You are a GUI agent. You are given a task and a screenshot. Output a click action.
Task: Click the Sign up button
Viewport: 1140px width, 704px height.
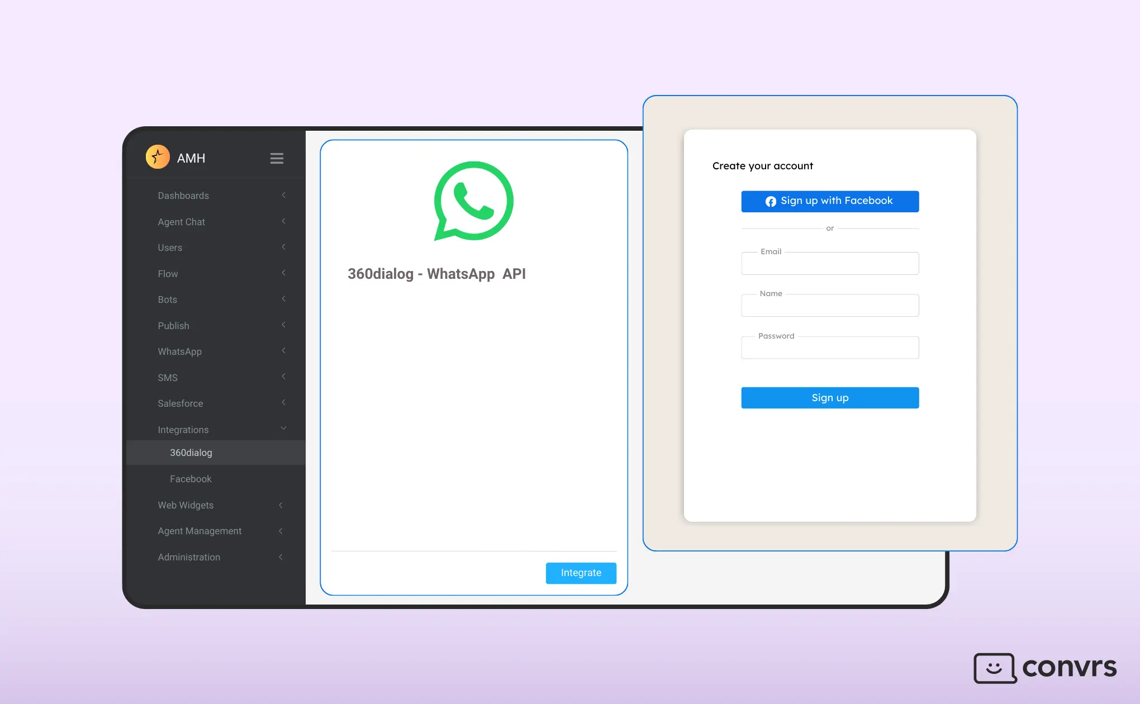(830, 398)
